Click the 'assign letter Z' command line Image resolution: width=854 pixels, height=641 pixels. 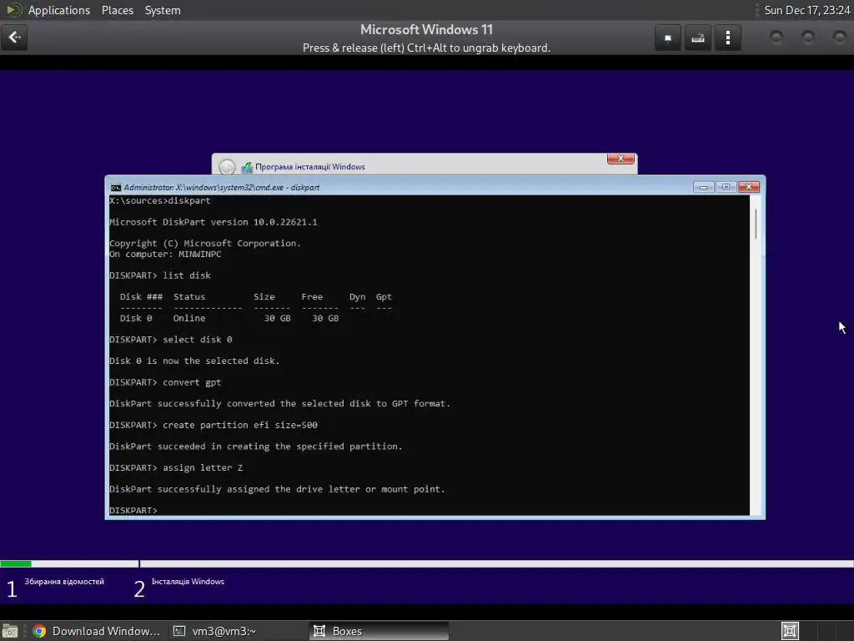[176, 467]
